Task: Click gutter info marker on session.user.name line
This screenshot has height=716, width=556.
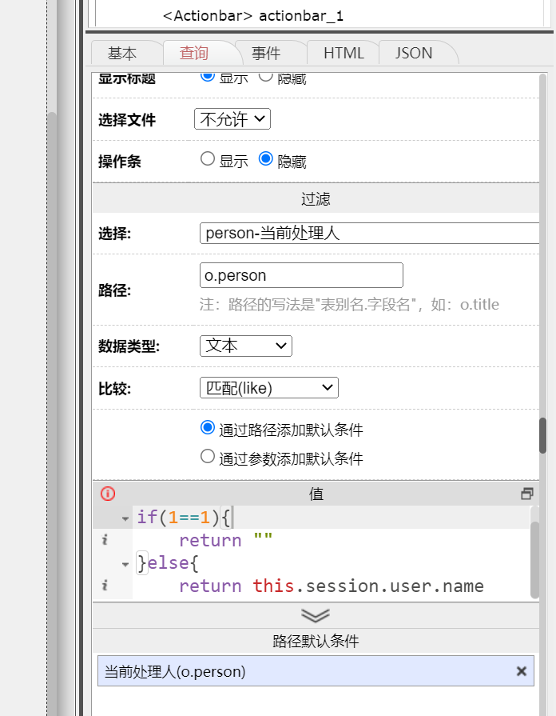Action: [105, 586]
